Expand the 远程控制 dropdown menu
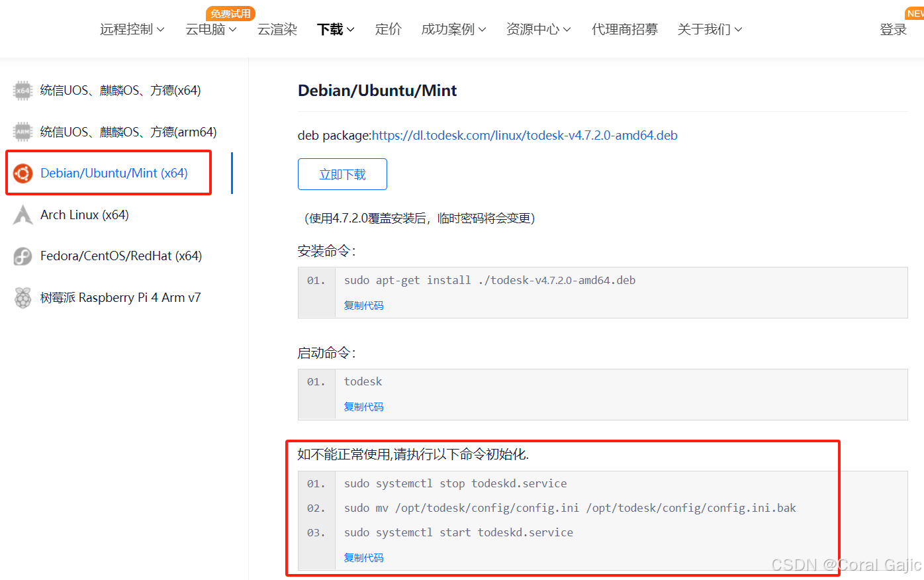The width and height of the screenshot is (924, 580). 132,29
